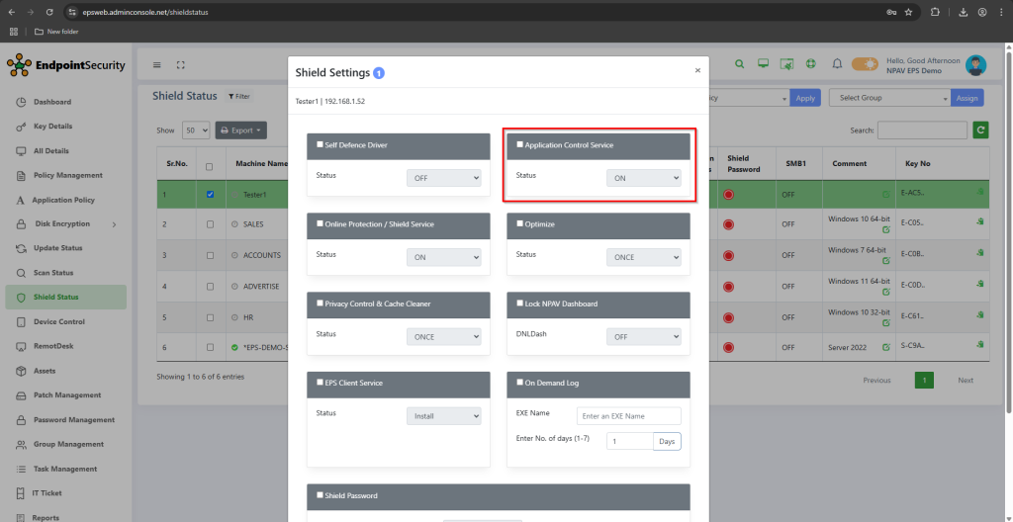Click the EXE Name input field
Viewport: 1013px width, 522px height.
[x=629, y=415]
